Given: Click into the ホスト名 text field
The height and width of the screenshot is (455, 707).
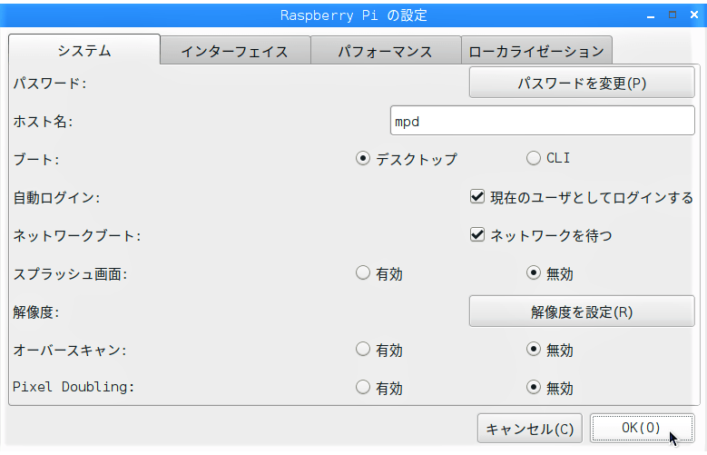Looking at the screenshot, I should 542,121.
